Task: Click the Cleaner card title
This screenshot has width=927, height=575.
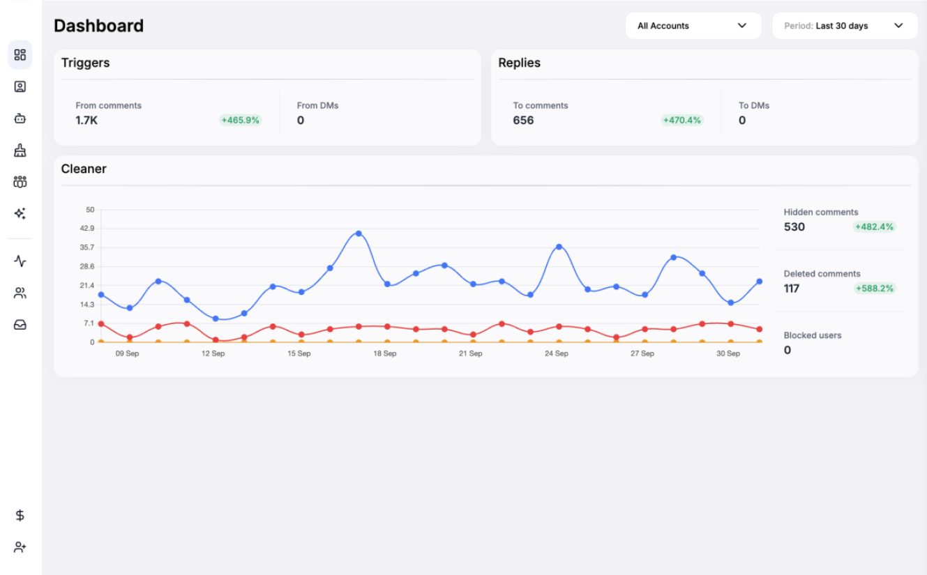Action: pos(84,169)
